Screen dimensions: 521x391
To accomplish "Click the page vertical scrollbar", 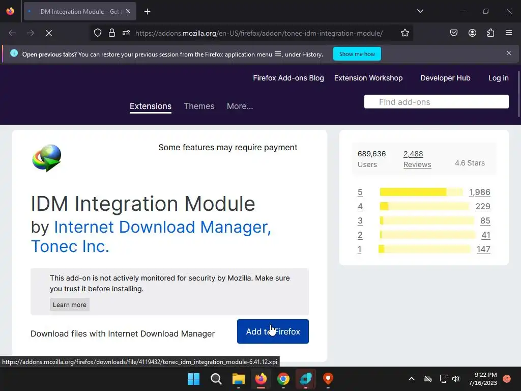I will coord(519,94).
